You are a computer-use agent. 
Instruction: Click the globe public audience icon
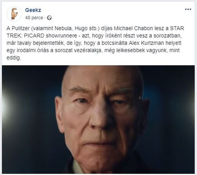pyautogui.click(x=49, y=18)
